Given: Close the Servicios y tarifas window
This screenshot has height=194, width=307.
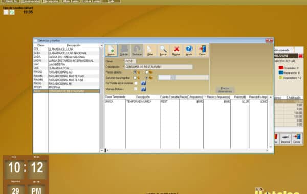Looking at the screenshot, I should point(269,40).
